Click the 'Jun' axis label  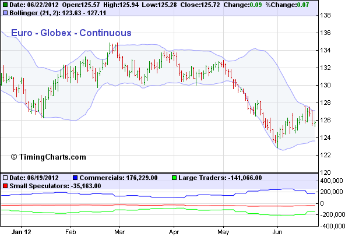coord(277,232)
